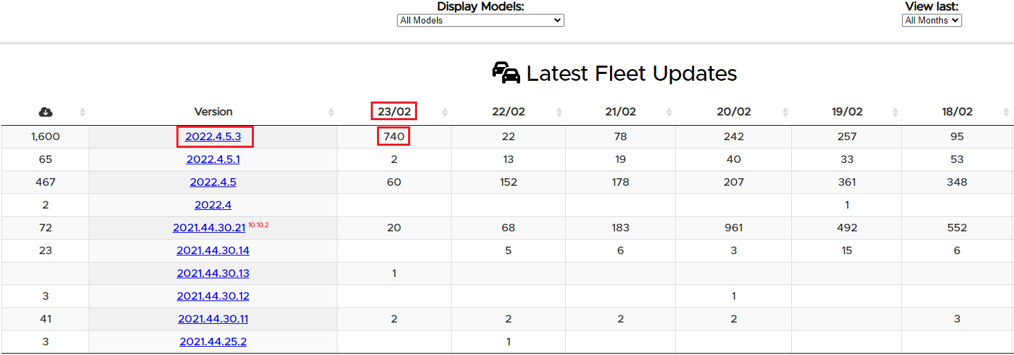Click the fleet cars icon beside the title

pyautogui.click(x=506, y=73)
